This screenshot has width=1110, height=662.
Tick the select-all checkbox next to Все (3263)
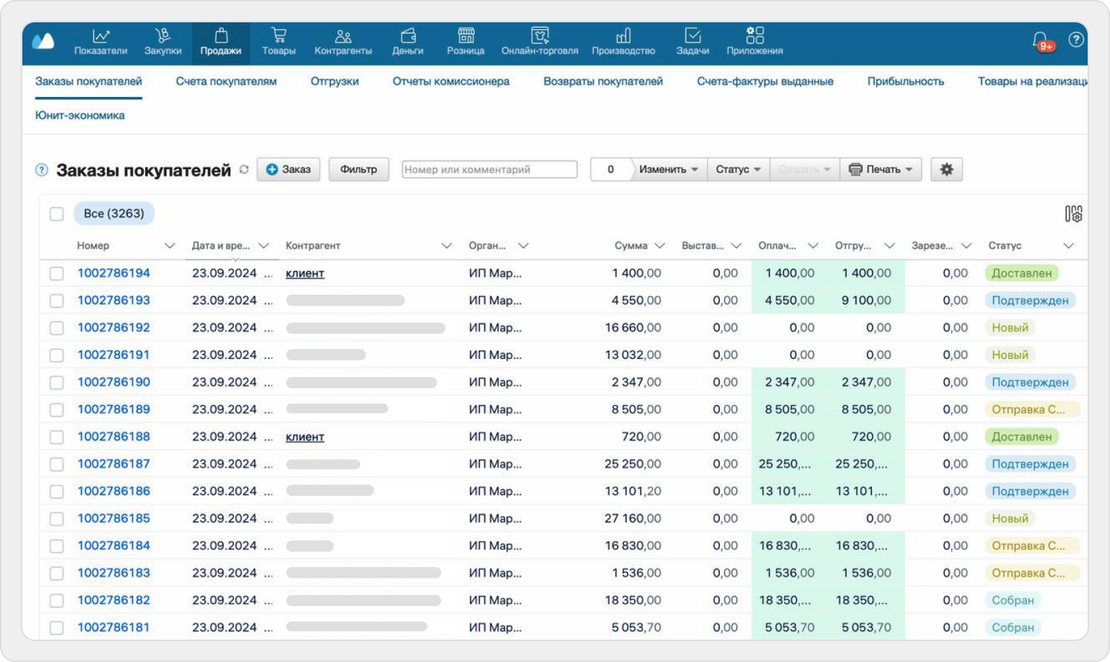[57, 214]
